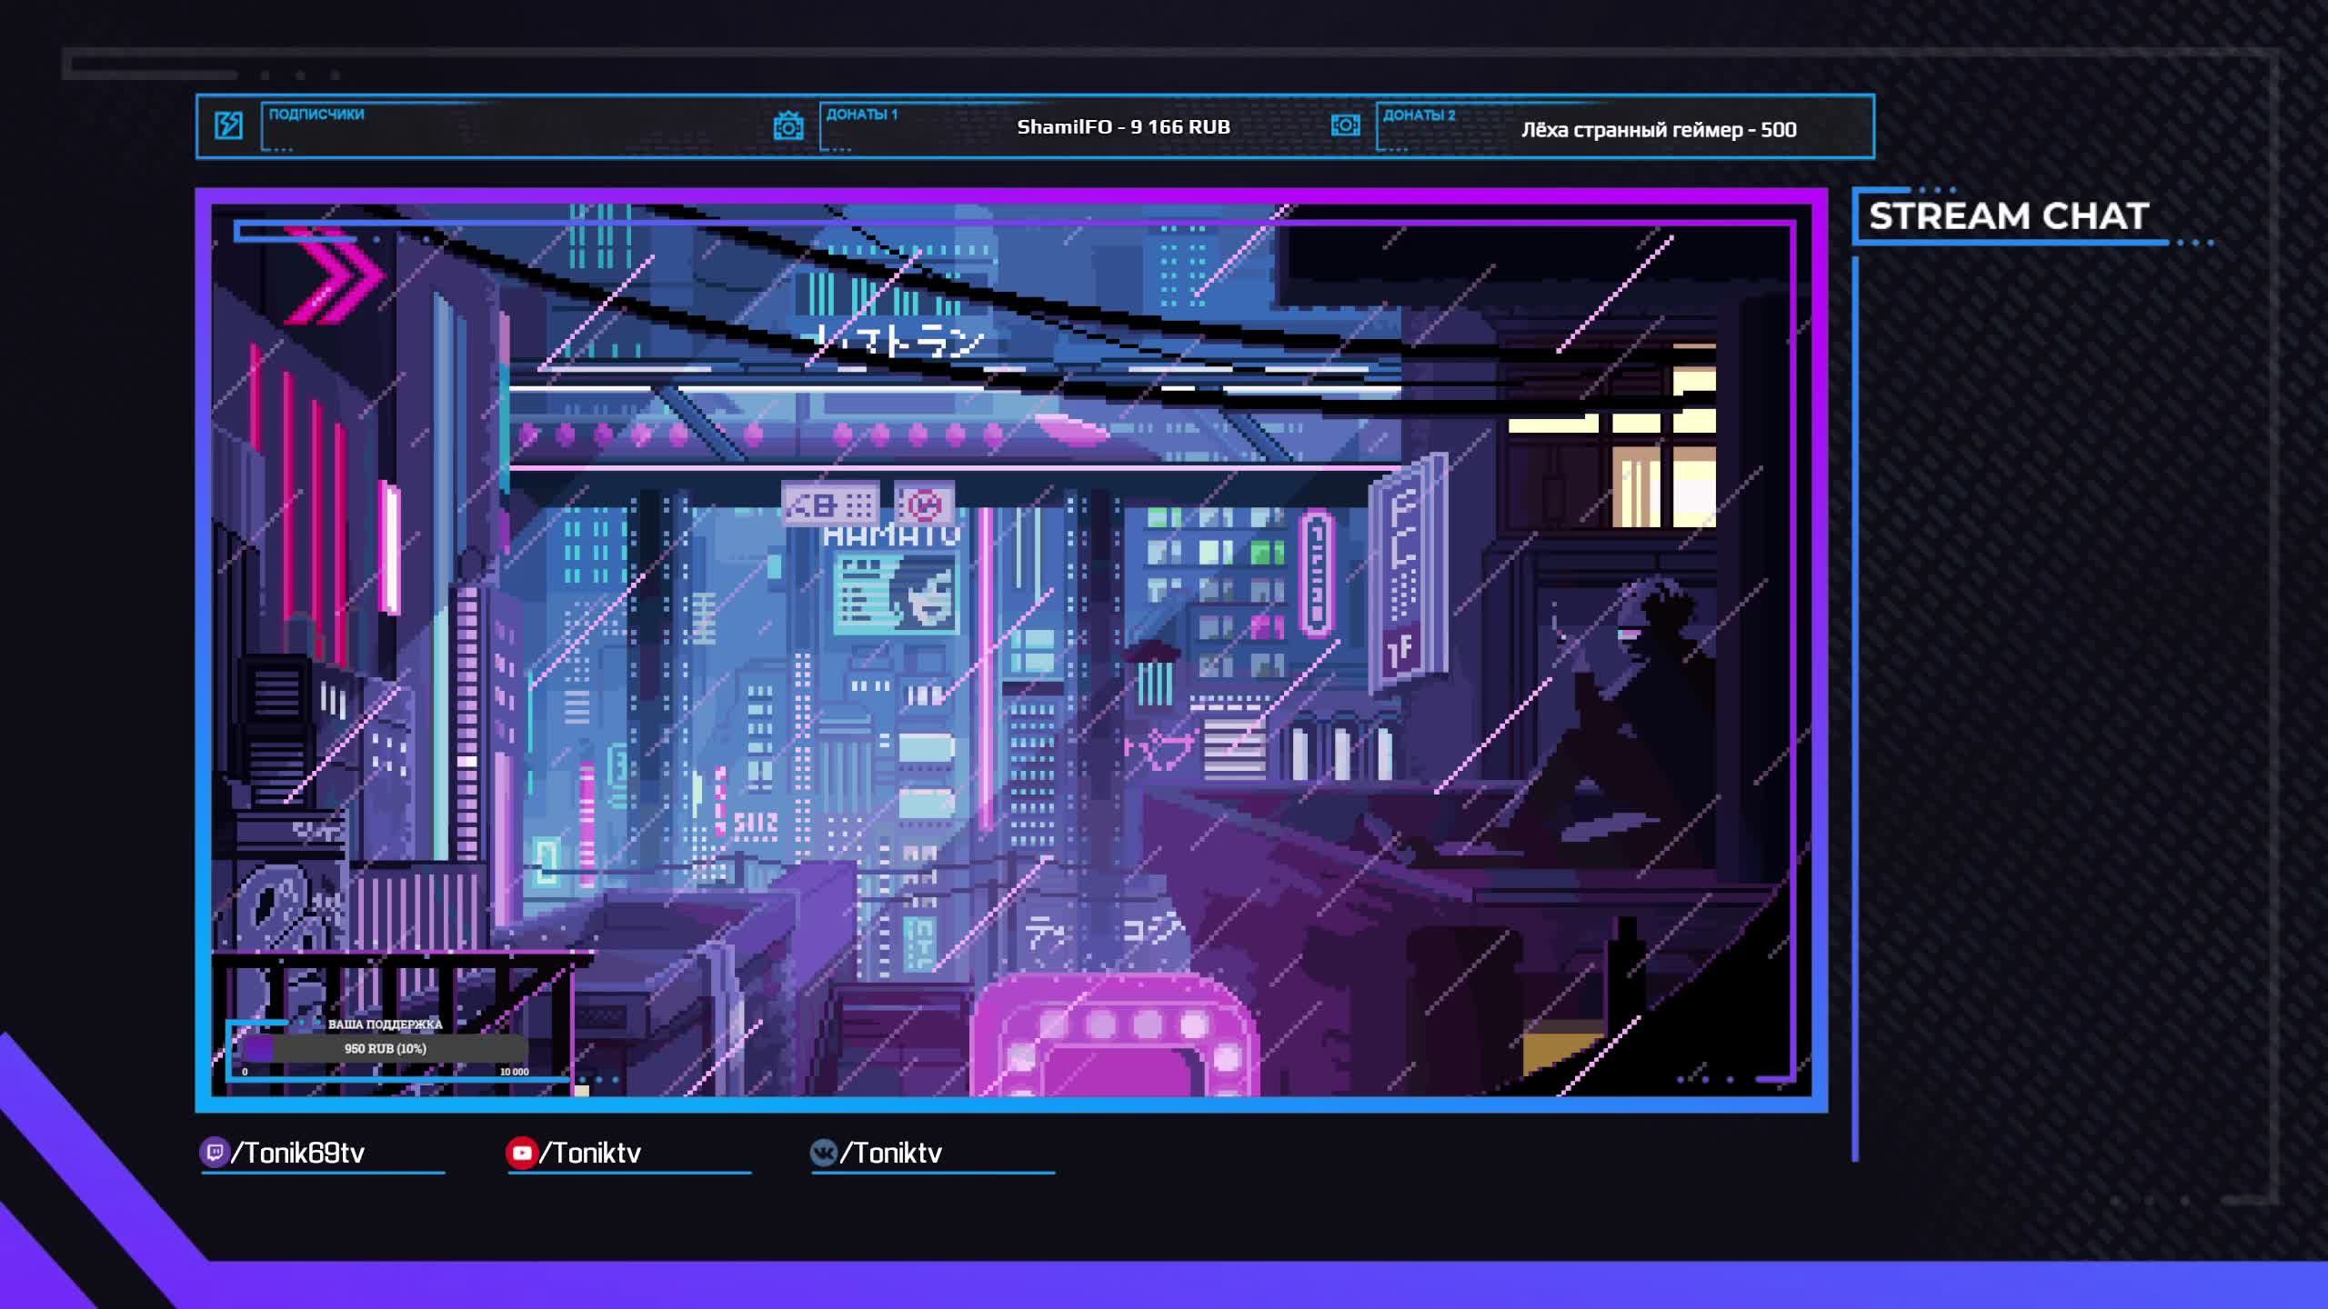Click the donation goal progress bar
The height and width of the screenshot is (1309, 2328).
coord(386,1048)
